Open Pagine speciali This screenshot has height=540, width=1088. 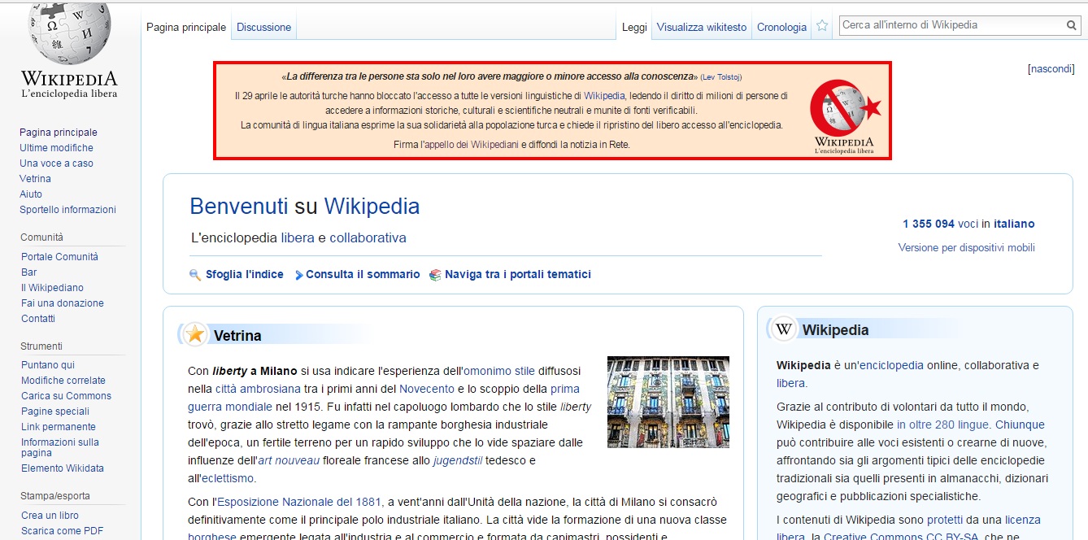point(55,412)
